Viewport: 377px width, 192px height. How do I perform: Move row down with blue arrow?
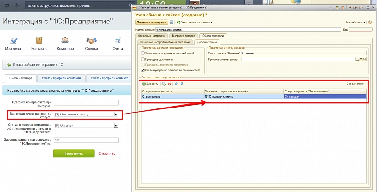coord(182,84)
